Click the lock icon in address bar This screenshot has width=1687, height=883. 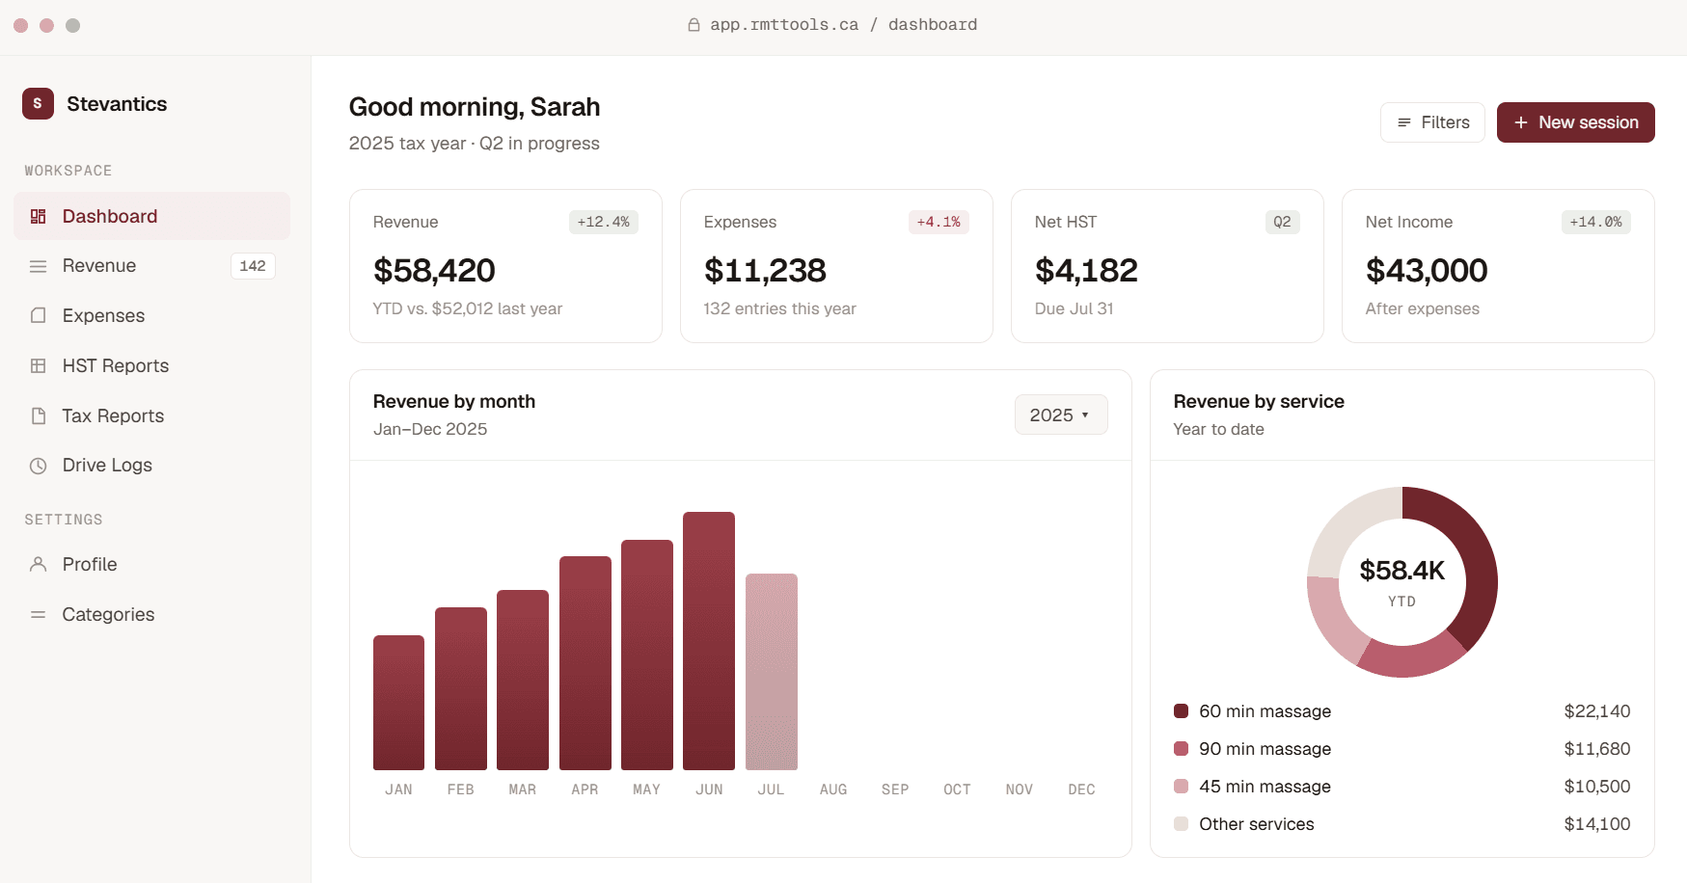coord(694,25)
